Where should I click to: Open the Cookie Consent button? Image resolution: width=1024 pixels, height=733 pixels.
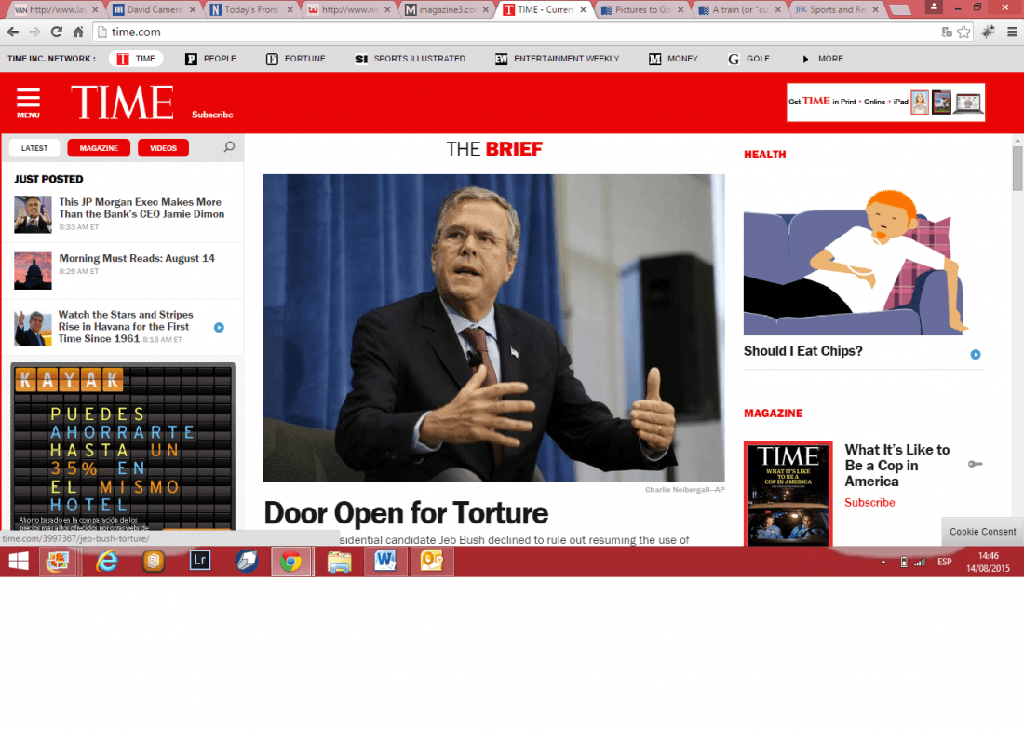pos(982,532)
